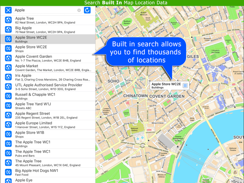The width and height of the screenshot is (244, 183).
Task: Click globe icon beside The Apple Tree Mount Pleasant
Action: tap(8, 163)
